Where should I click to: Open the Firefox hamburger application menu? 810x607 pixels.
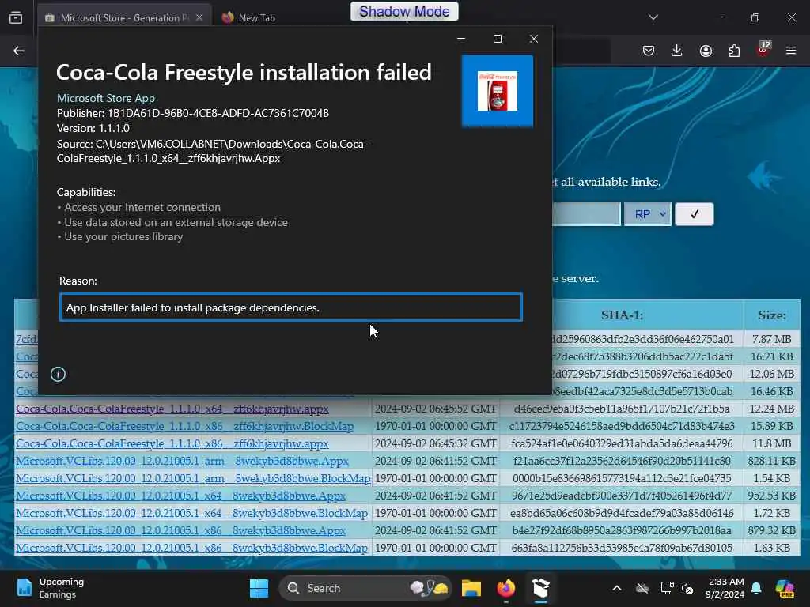tap(791, 51)
